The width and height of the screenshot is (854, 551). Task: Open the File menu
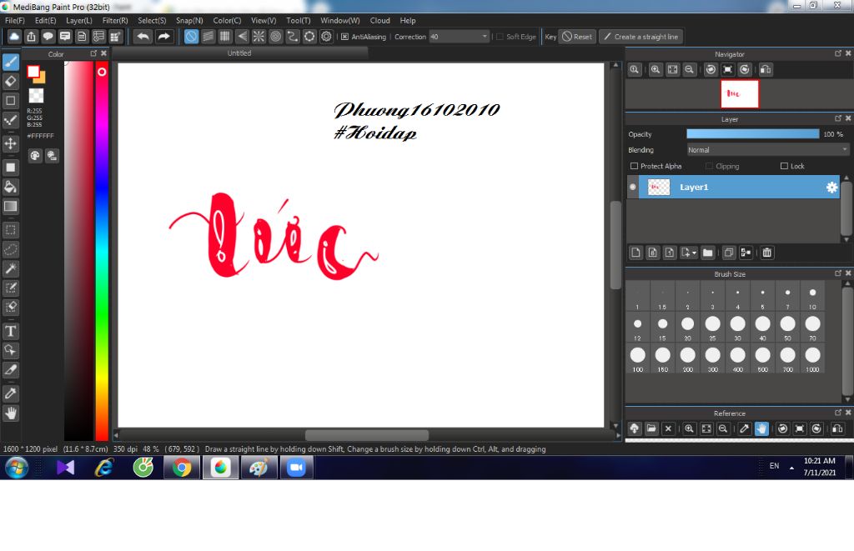click(x=15, y=20)
